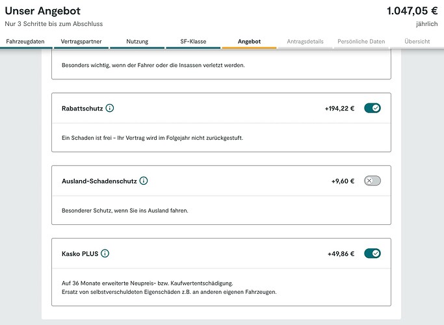444x325 pixels.
Task: Click the Rabattschutz heading
Action: click(82, 109)
